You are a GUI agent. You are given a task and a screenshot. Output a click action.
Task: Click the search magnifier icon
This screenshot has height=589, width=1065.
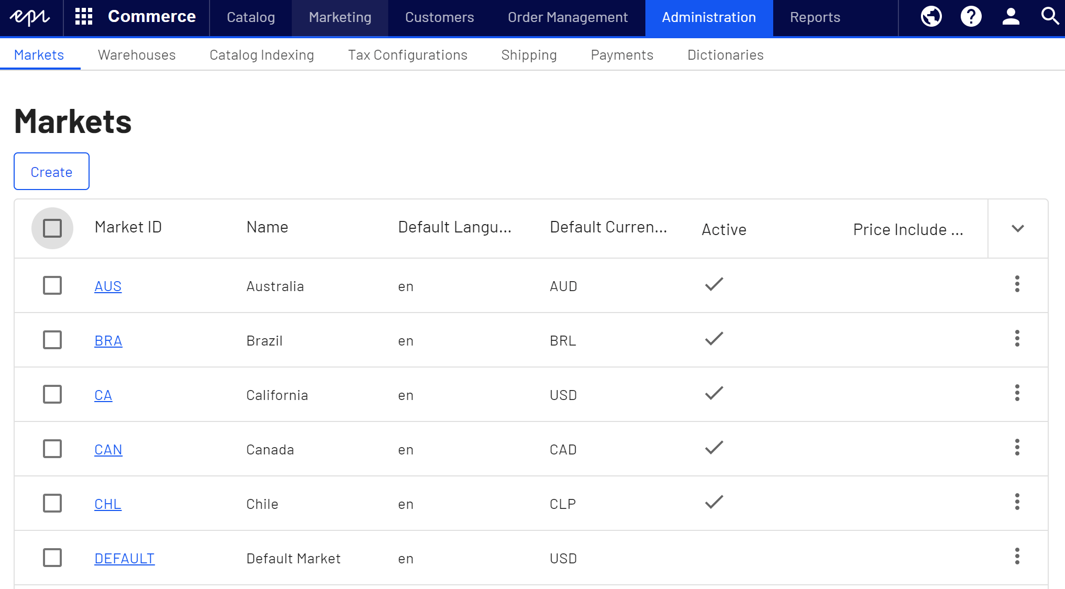(x=1050, y=17)
